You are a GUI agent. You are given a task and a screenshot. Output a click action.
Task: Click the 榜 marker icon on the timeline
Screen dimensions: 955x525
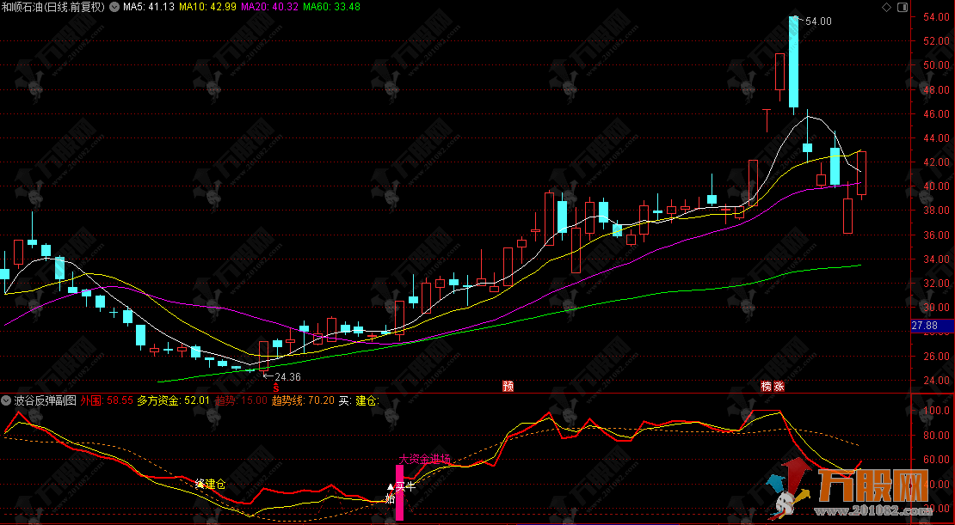[766, 387]
